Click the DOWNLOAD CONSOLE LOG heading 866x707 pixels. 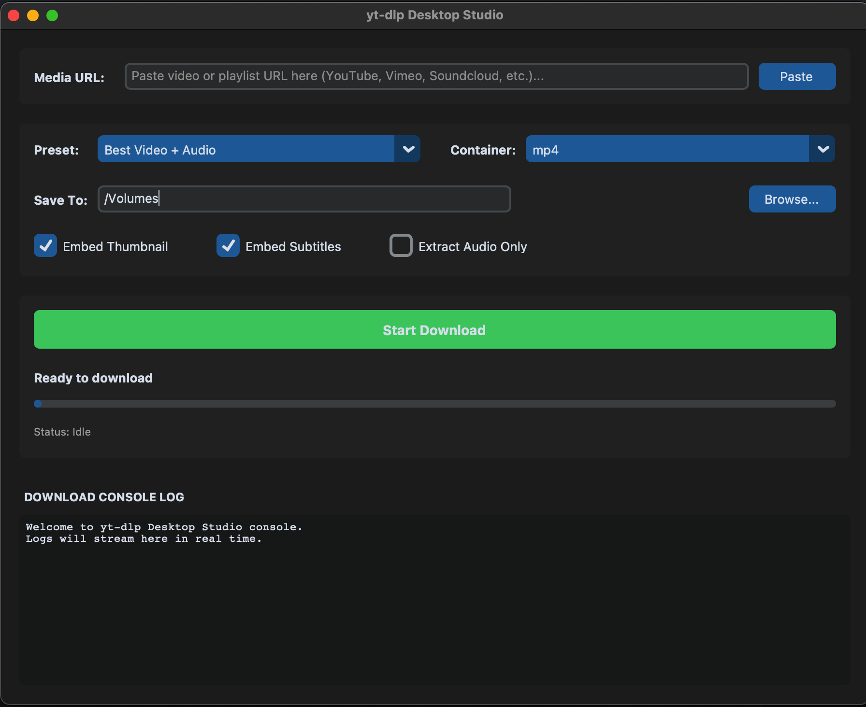(x=104, y=497)
